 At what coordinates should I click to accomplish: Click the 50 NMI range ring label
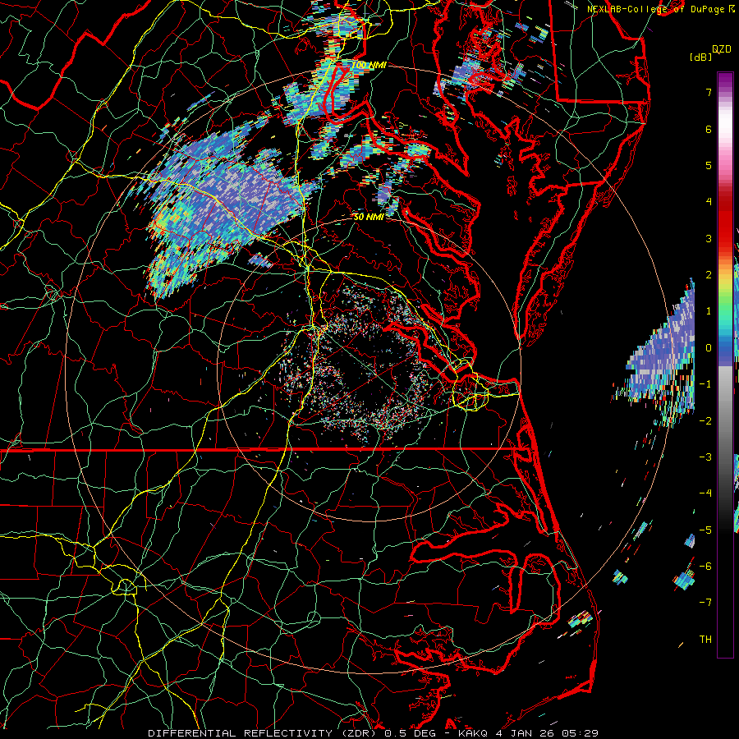[x=369, y=217]
